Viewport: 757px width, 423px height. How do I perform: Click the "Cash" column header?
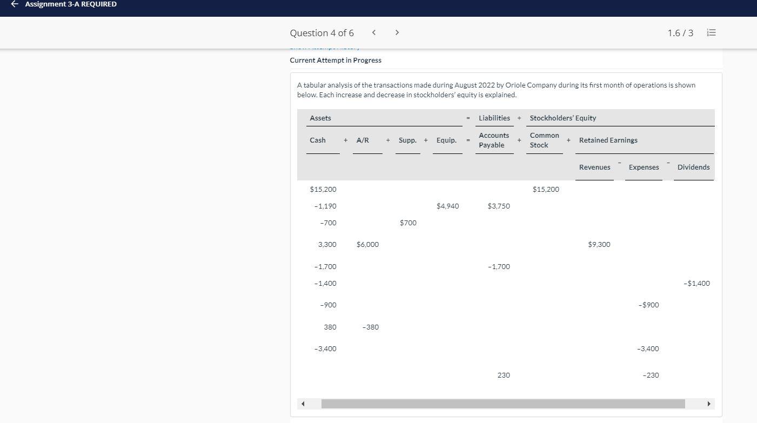point(318,140)
